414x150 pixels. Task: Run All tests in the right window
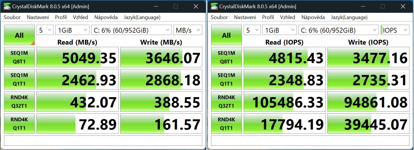[x=227, y=35]
